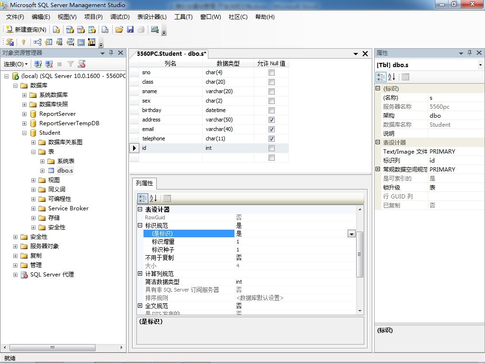Click the Activity Monitor icon

click(155, 29)
